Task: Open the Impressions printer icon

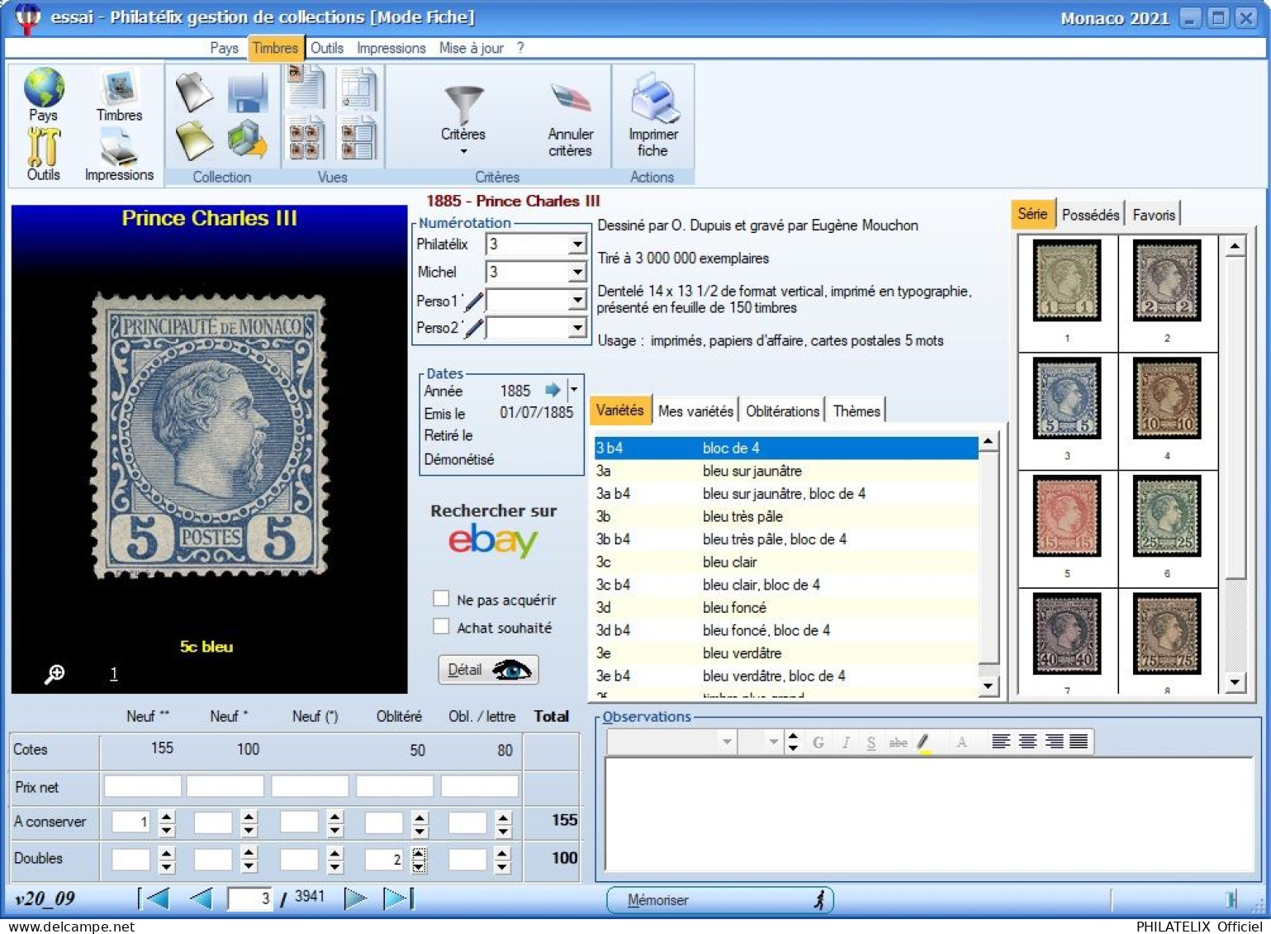Action: click(119, 149)
